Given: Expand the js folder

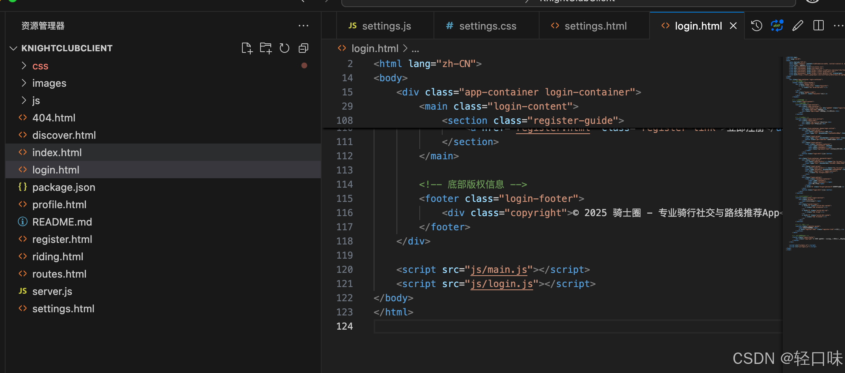Looking at the screenshot, I should point(163,101).
